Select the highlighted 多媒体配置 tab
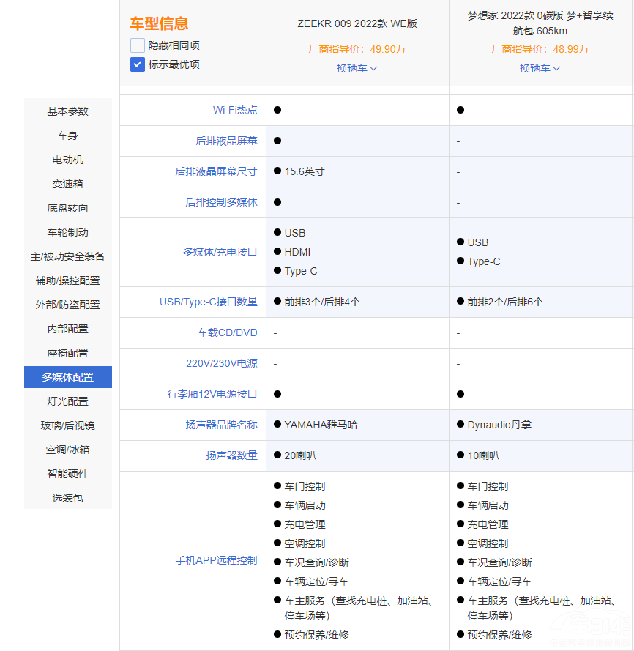Image resolution: width=634 pixels, height=651 pixels. 68,377
